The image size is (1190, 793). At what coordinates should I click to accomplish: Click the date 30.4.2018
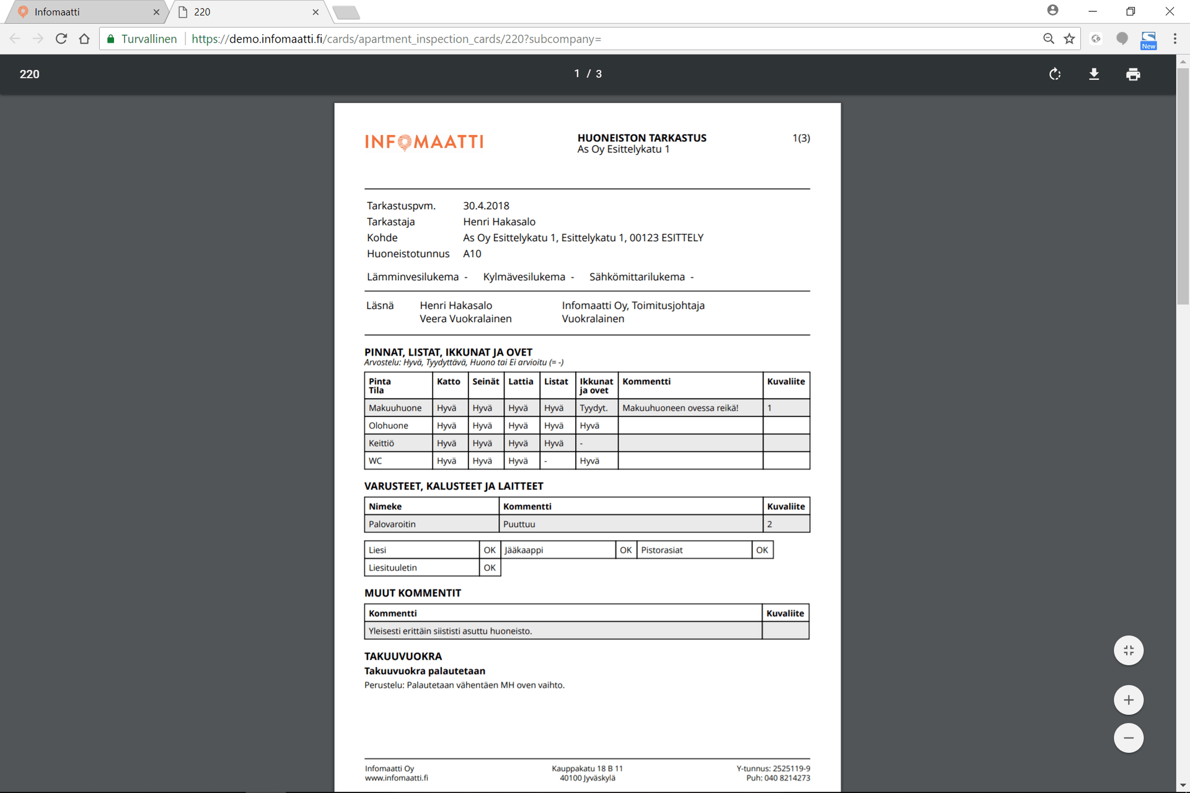tap(486, 206)
